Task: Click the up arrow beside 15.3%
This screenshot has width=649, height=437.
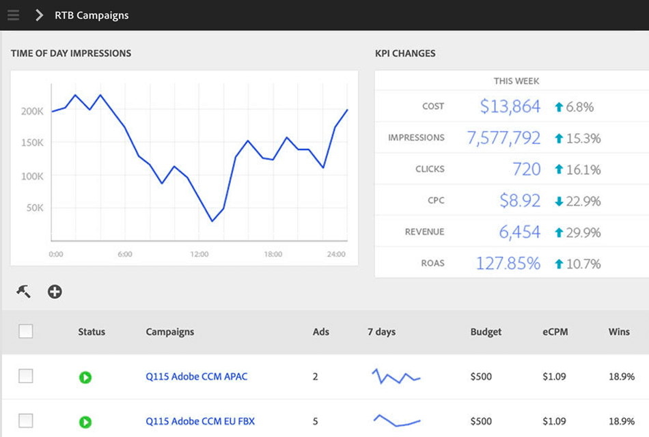Action: pos(559,138)
